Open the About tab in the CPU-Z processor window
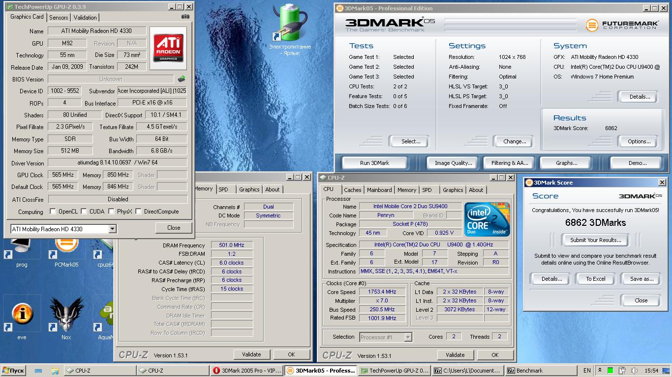Viewport: 672px width, 377px height. click(x=476, y=190)
